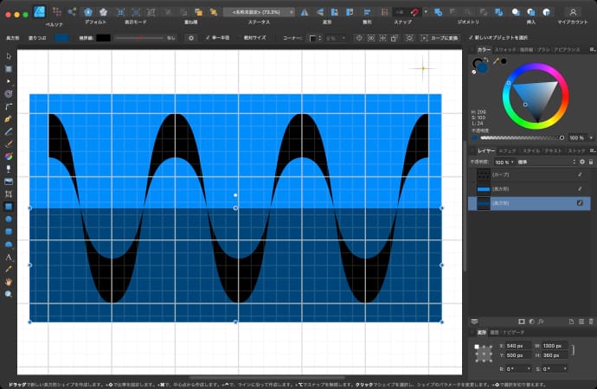Switch to the スウォッチ tab
The image size is (597, 389).
(505, 50)
